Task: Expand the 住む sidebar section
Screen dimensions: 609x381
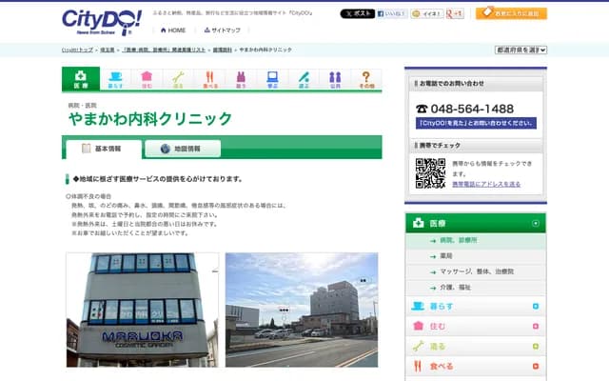Action: 536,327
